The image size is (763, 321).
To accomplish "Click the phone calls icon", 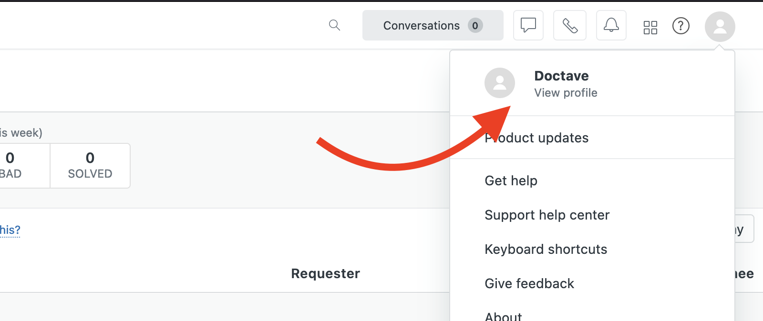I will coord(569,25).
